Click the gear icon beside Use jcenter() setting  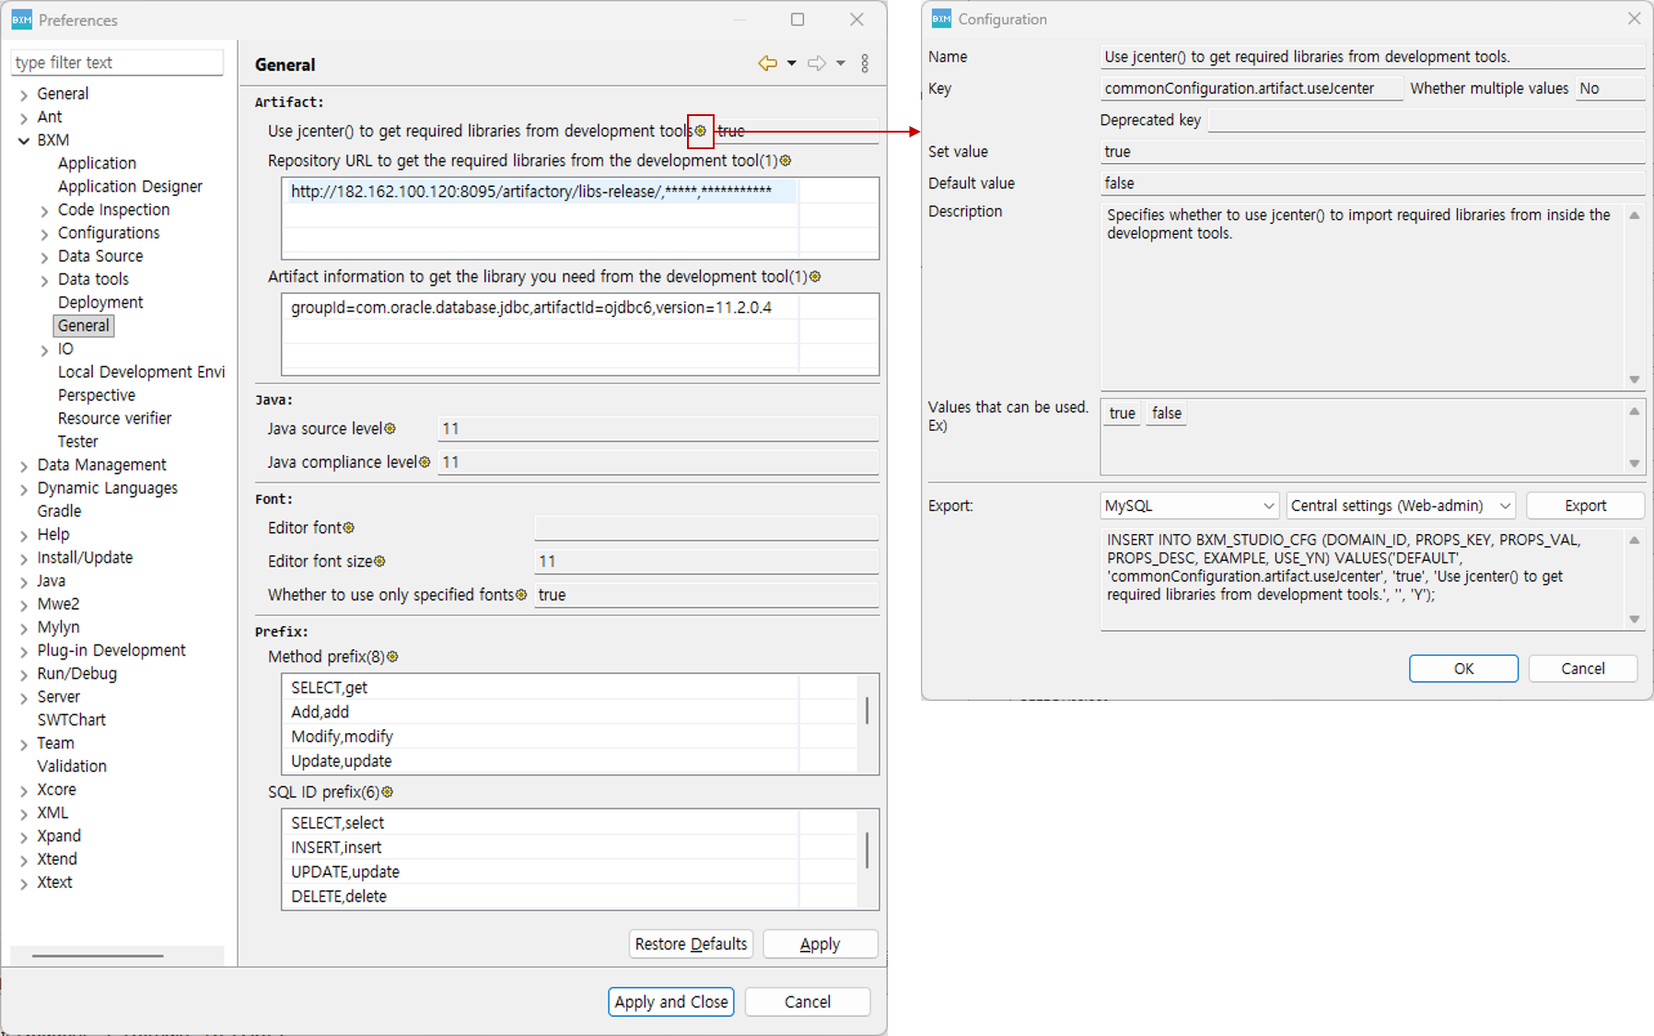coord(700,131)
